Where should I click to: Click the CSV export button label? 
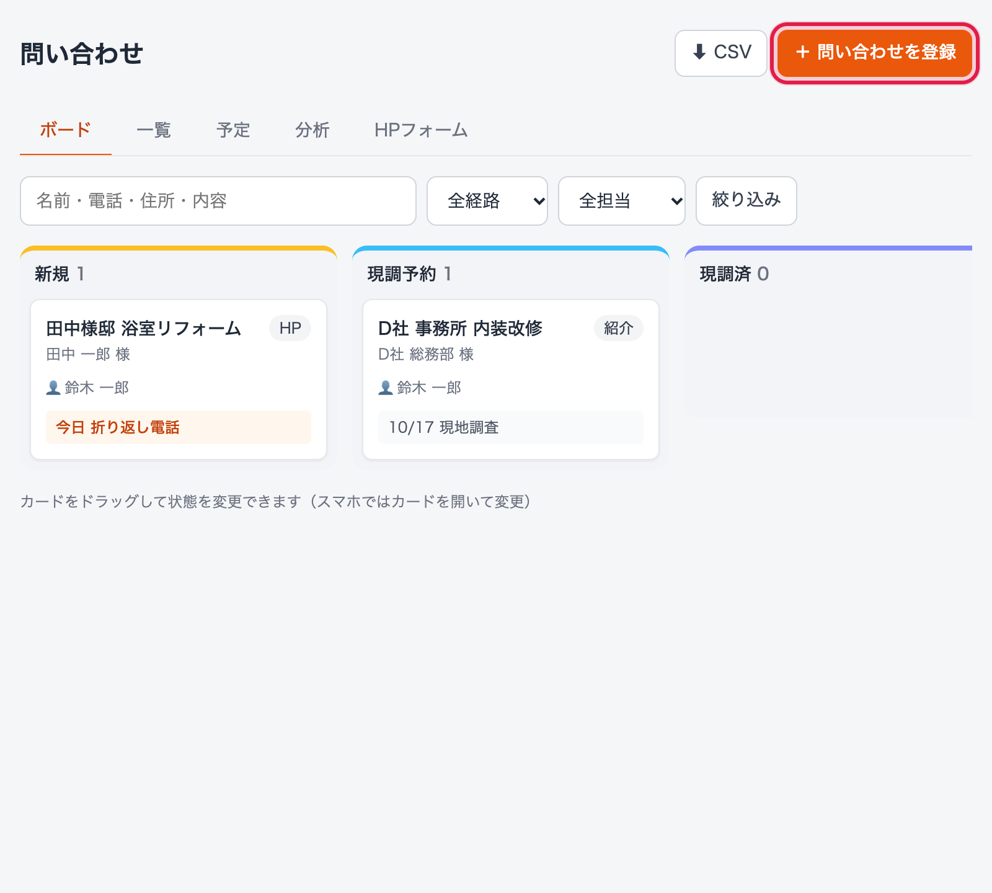pyautogui.click(x=732, y=52)
